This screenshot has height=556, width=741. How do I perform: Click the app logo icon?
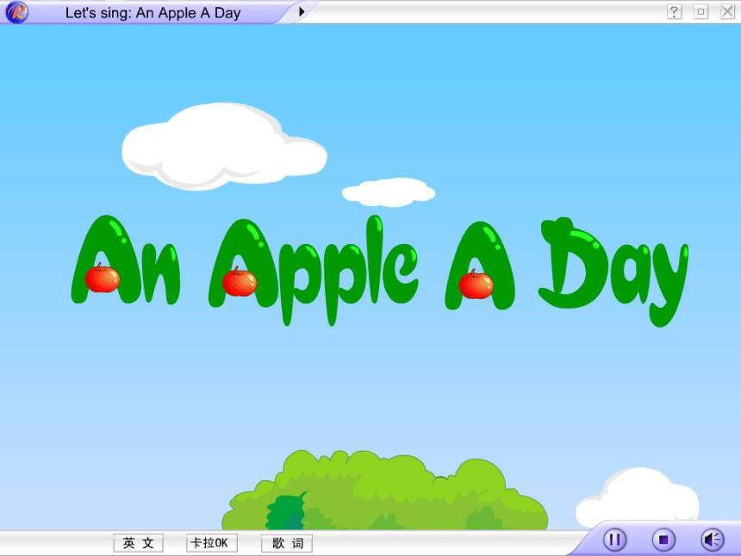click(16, 12)
